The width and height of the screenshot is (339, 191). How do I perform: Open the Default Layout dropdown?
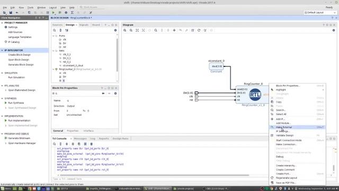coord(320,13)
